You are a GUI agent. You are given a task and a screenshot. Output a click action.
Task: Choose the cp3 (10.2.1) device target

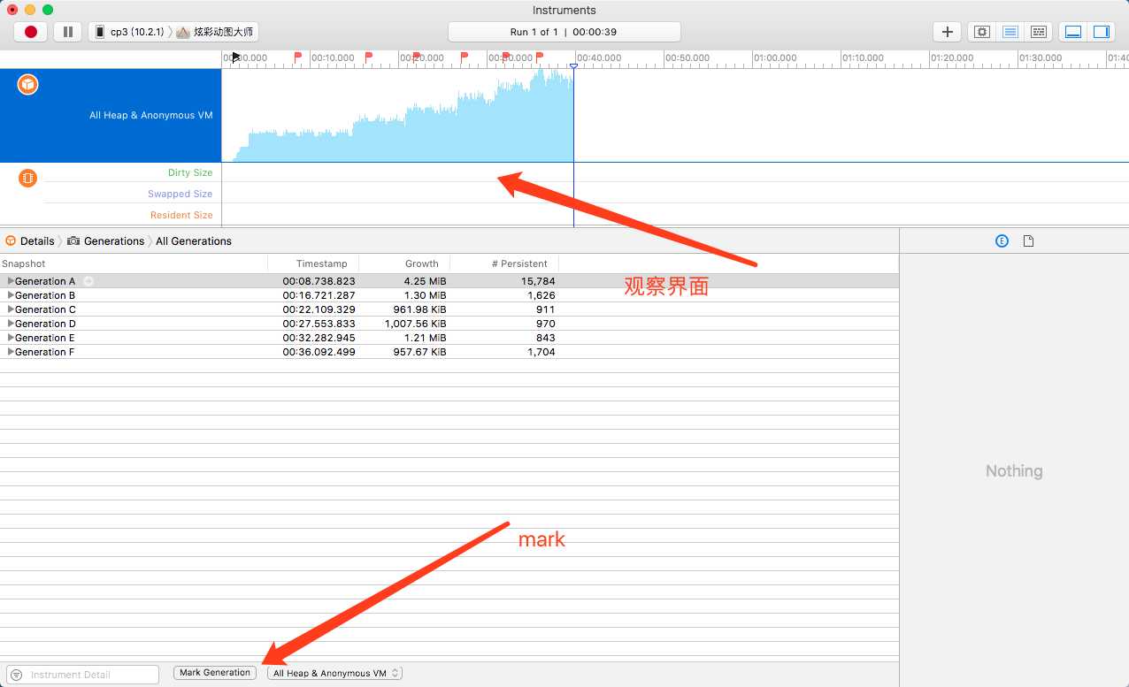pos(129,32)
